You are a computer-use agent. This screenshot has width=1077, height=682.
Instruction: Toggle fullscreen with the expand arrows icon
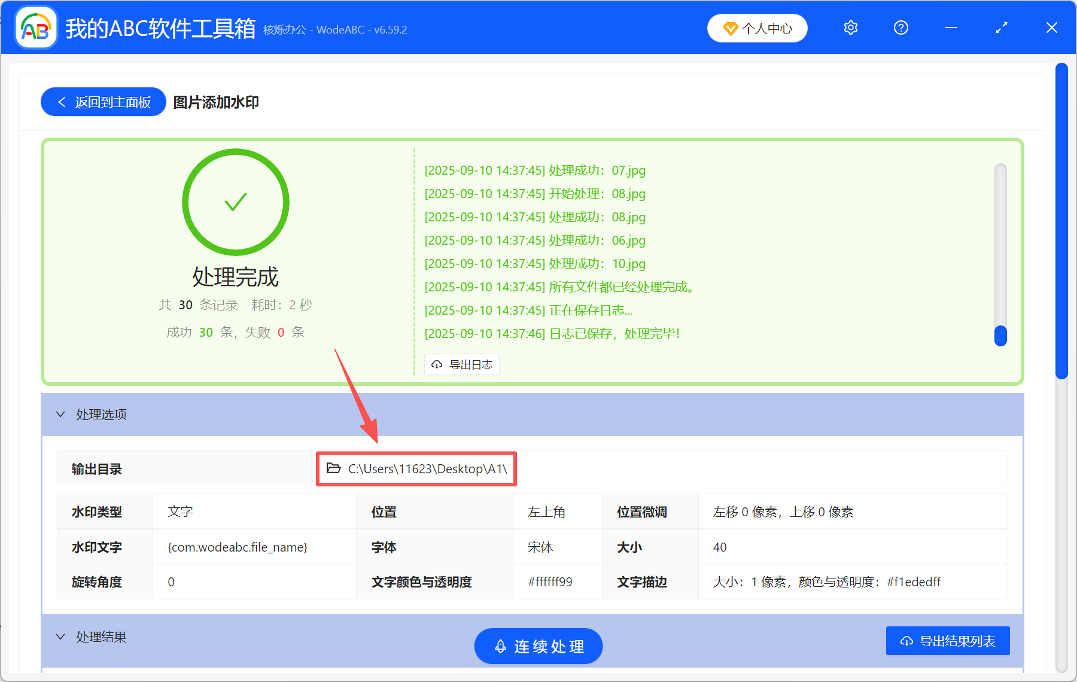[x=1002, y=28]
